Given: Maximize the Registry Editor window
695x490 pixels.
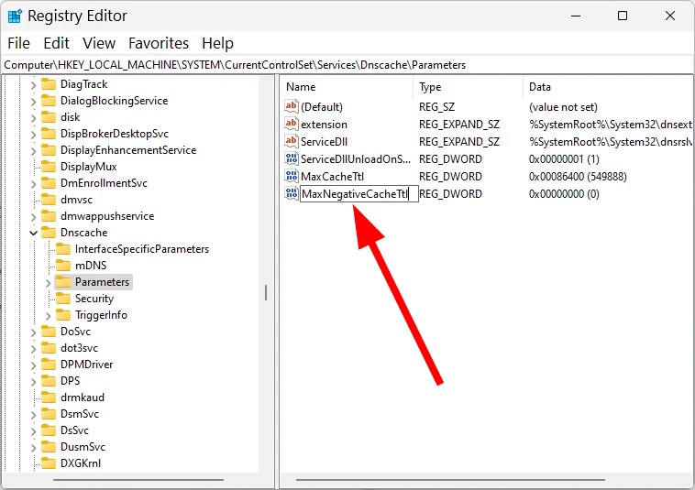Looking at the screenshot, I should click(x=623, y=16).
